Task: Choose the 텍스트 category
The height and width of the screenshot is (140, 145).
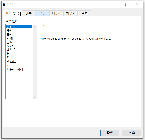Action: point(19,62)
